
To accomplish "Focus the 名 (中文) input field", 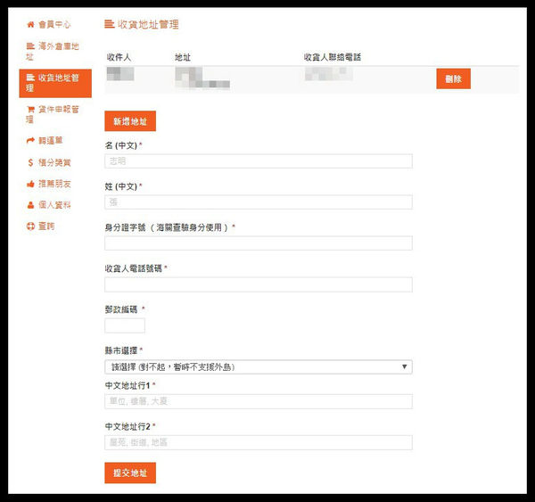I will [x=258, y=161].
